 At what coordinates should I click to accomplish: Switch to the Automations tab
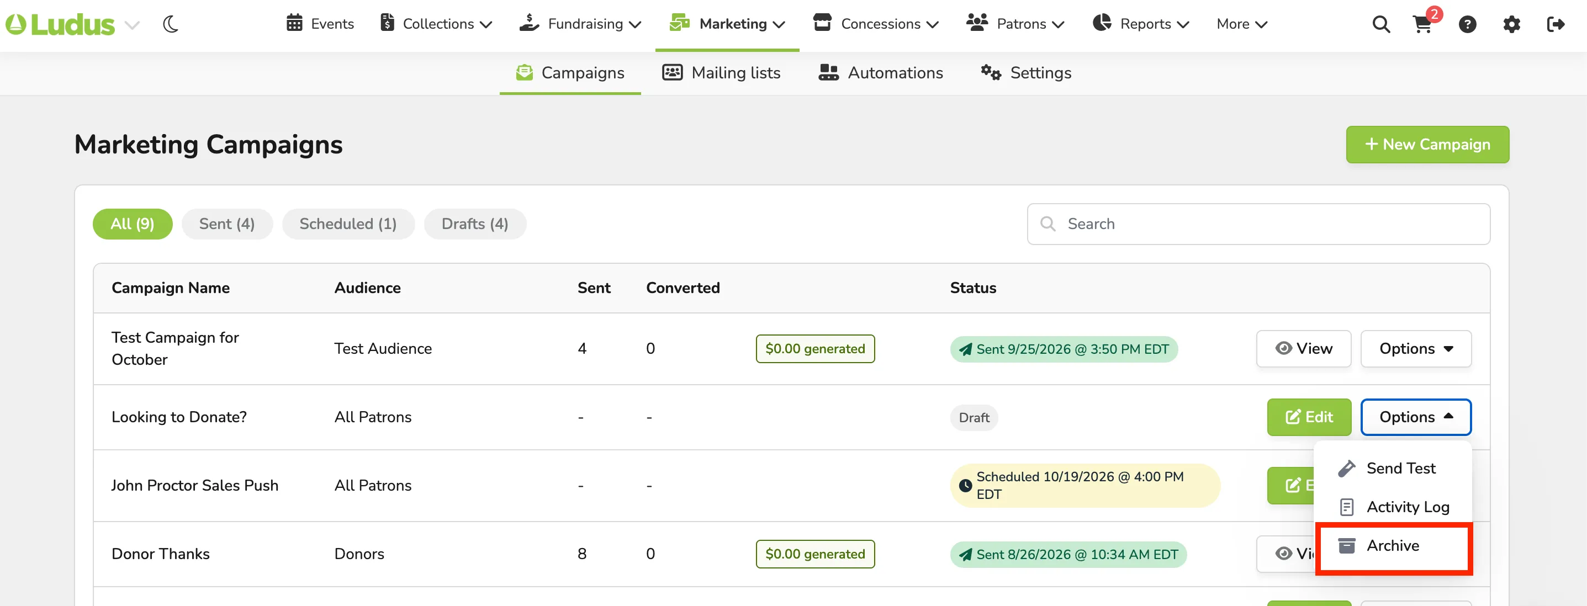(880, 73)
